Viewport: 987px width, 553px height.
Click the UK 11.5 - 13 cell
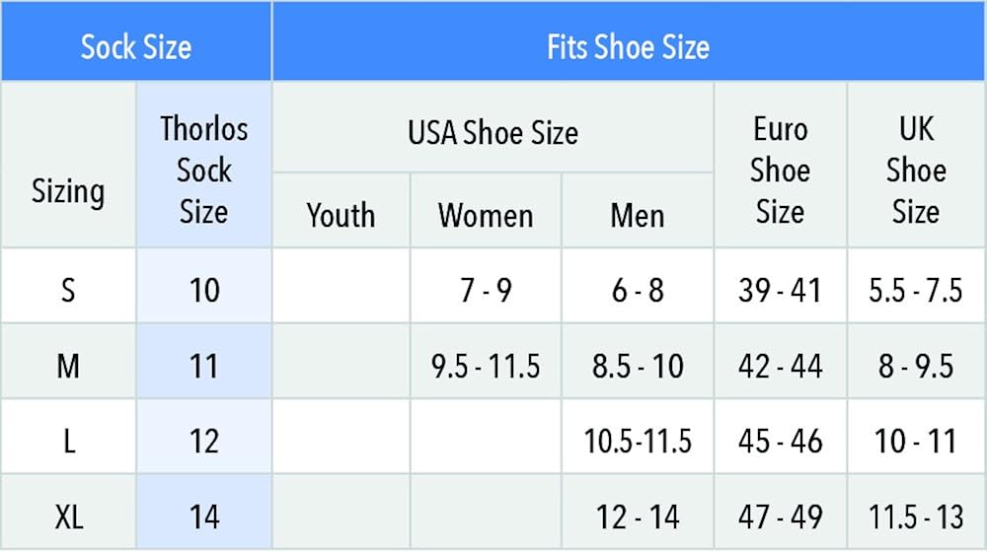pos(916,517)
